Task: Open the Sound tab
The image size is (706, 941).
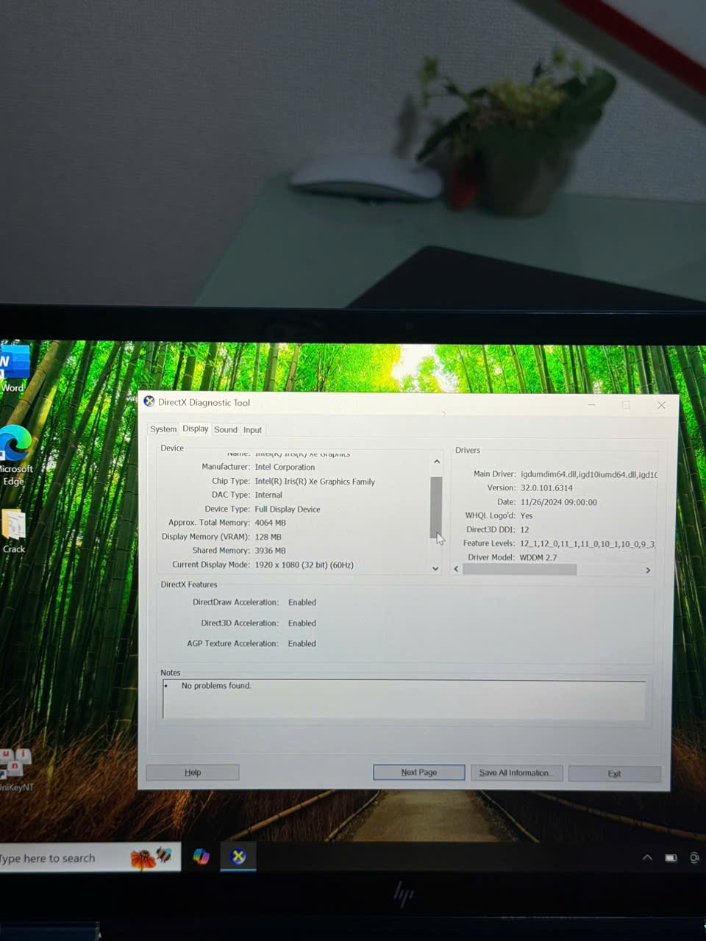Action: click(x=226, y=429)
